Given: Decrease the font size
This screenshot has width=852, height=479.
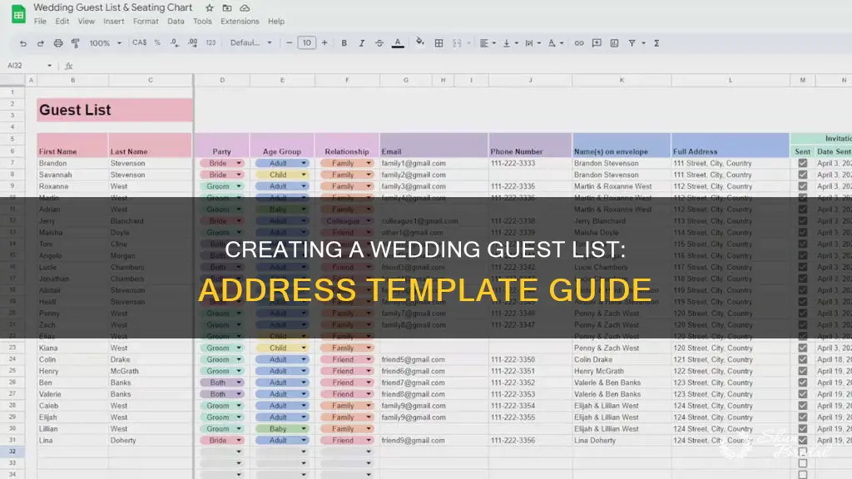Looking at the screenshot, I should coord(289,43).
